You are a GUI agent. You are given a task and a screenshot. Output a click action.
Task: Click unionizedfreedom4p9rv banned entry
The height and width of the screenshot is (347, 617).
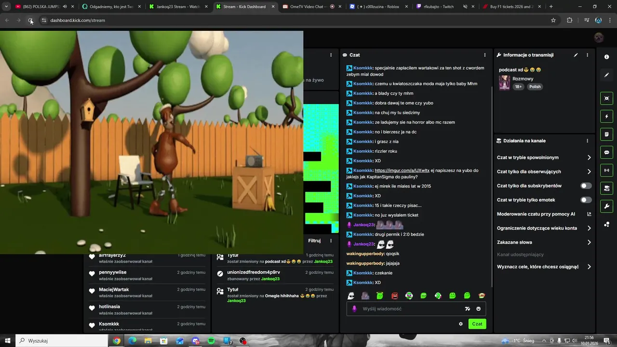click(x=275, y=275)
